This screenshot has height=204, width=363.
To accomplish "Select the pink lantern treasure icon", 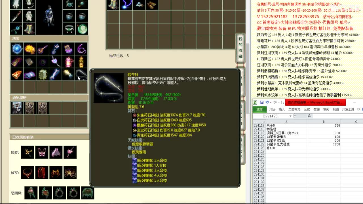I will 69,61.
